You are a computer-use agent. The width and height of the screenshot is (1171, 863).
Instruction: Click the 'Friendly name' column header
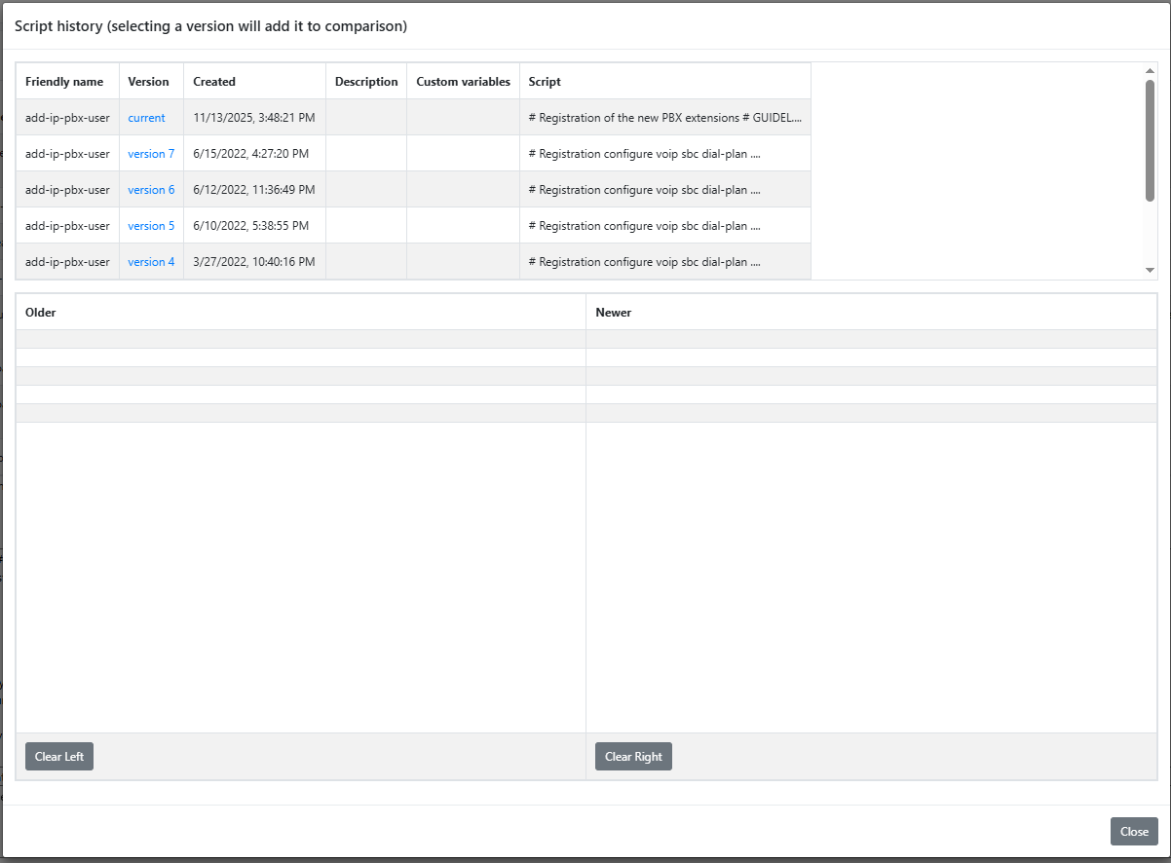click(x=64, y=82)
